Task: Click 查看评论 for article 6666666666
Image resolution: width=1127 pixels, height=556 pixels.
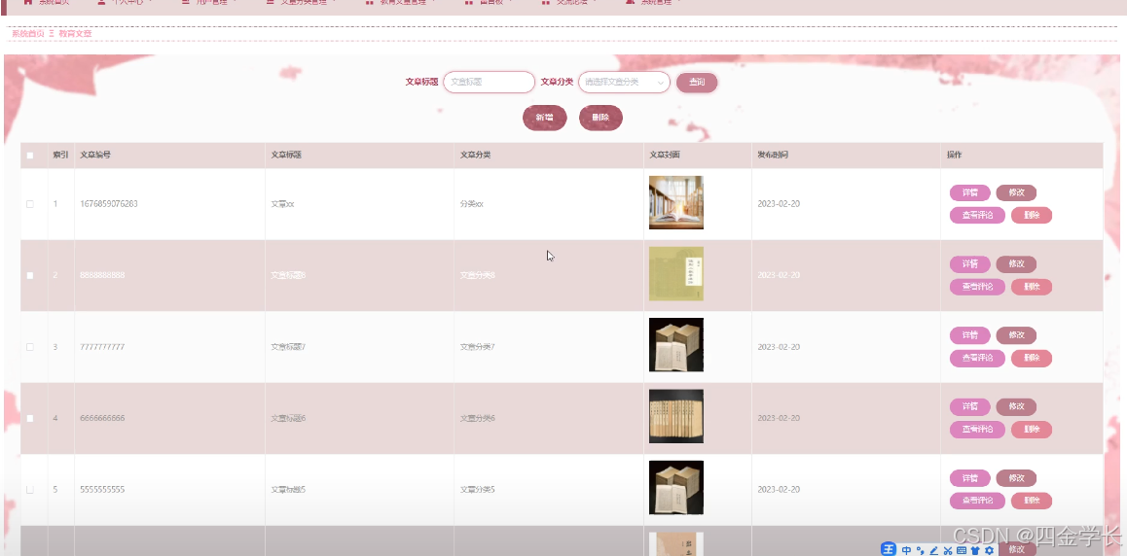Action: pyautogui.click(x=977, y=430)
